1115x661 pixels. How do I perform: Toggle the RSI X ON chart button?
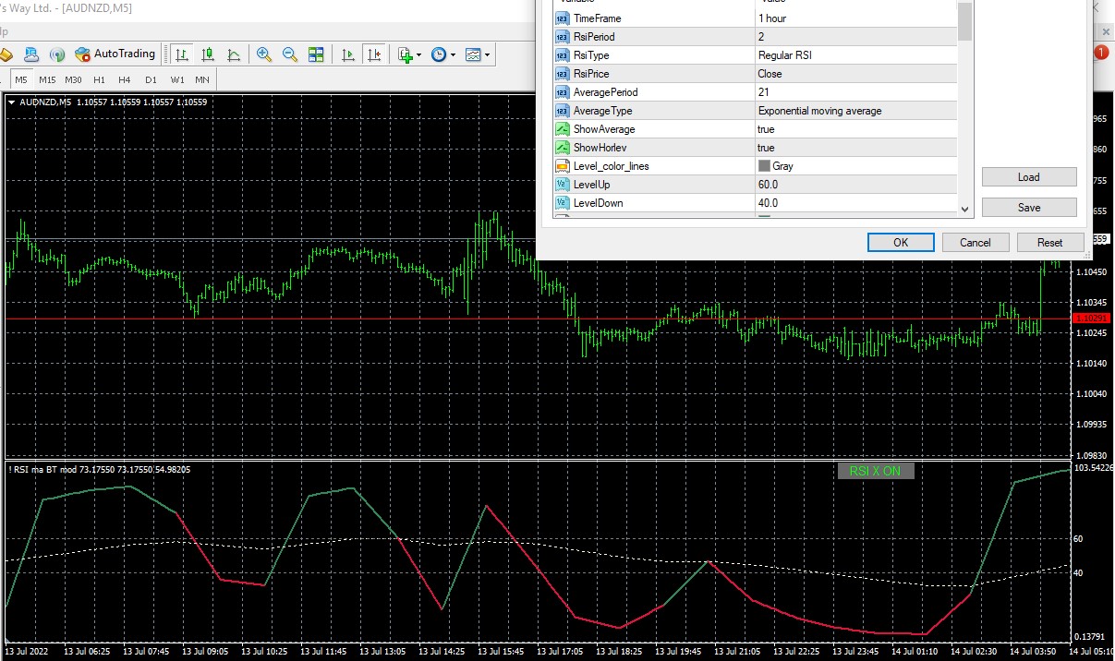pos(875,471)
